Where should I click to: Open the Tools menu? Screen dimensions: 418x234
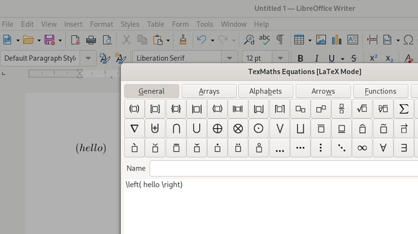point(205,24)
